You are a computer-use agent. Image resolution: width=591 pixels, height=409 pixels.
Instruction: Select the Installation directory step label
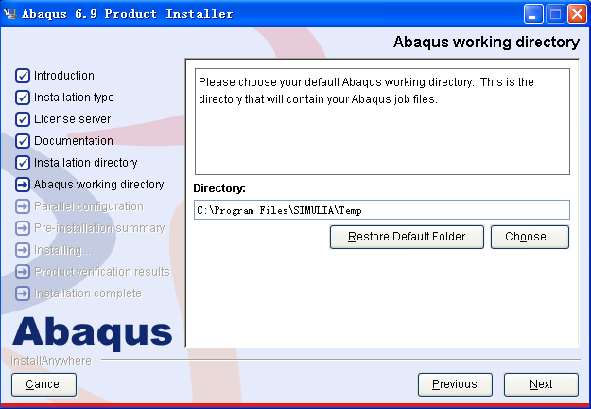[x=85, y=163]
